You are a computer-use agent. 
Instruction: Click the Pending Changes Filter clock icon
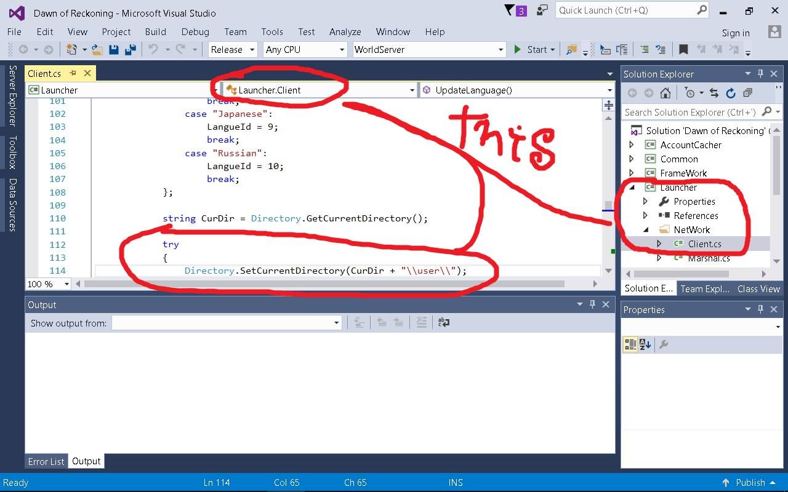pyautogui.click(x=690, y=93)
